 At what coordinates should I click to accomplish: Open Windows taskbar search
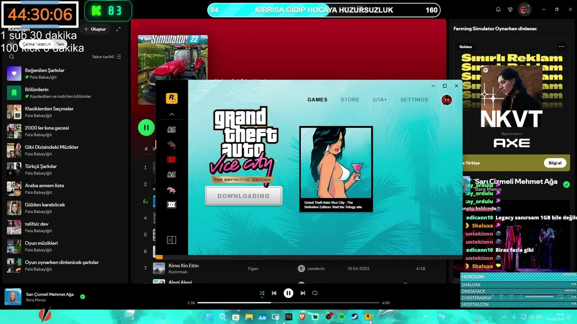222,317
